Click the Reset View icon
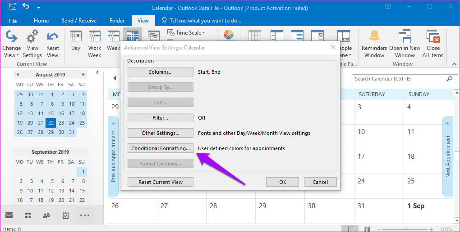460x232 pixels. pyautogui.click(x=52, y=36)
